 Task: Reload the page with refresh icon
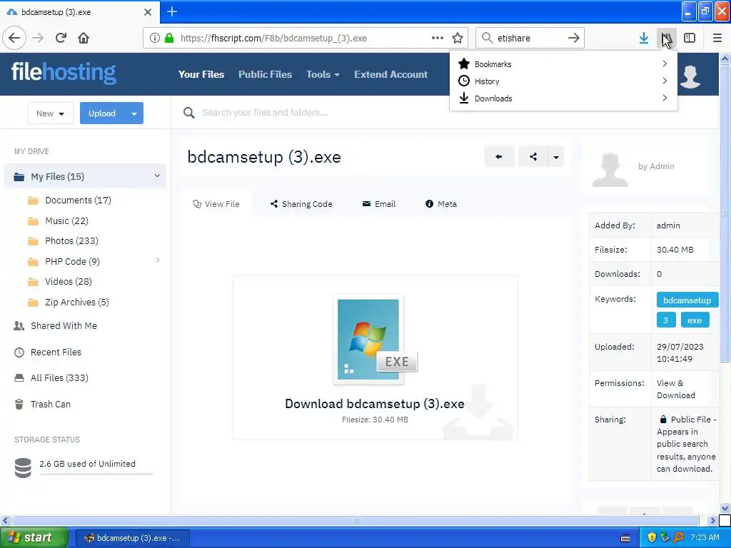coord(61,38)
